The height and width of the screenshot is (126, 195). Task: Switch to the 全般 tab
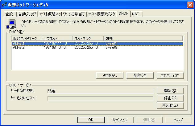(10, 14)
